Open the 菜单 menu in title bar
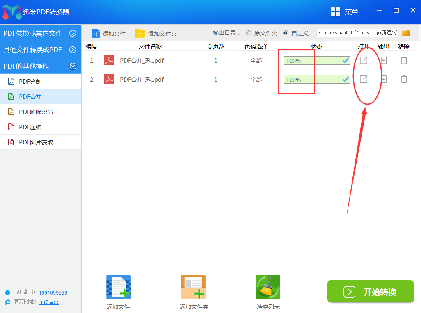The image size is (421, 313). click(x=345, y=12)
